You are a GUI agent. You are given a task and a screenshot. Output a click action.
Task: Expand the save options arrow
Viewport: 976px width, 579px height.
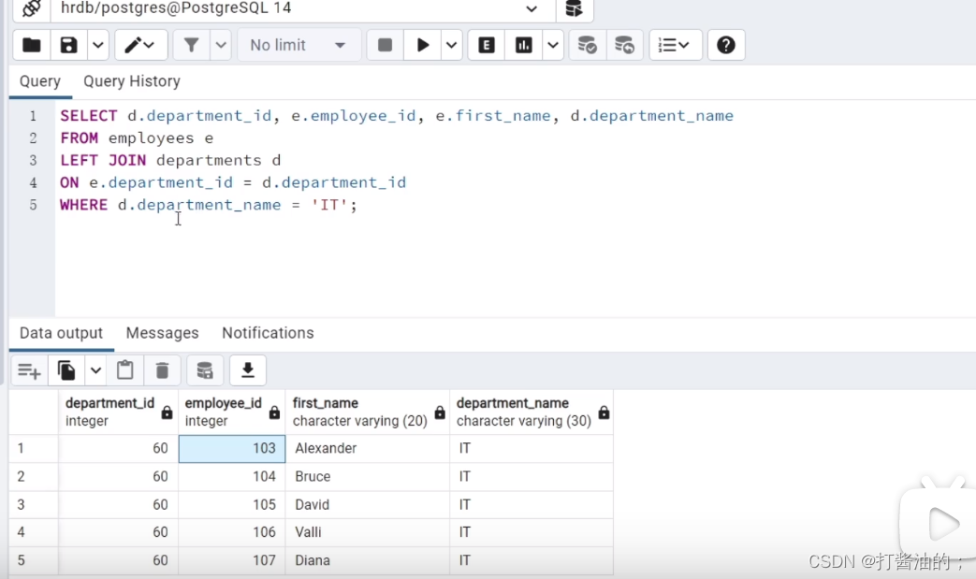click(97, 46)
